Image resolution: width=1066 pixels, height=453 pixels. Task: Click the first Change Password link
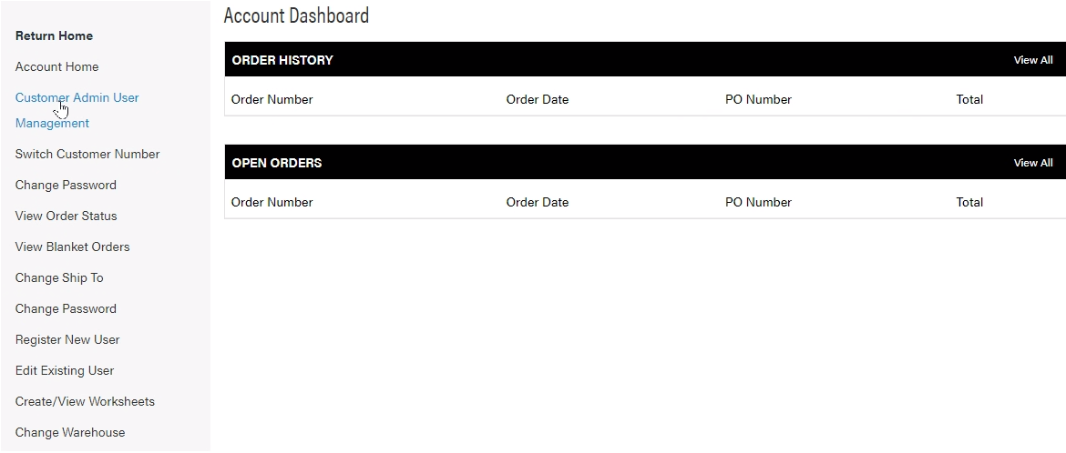[66, 185]
